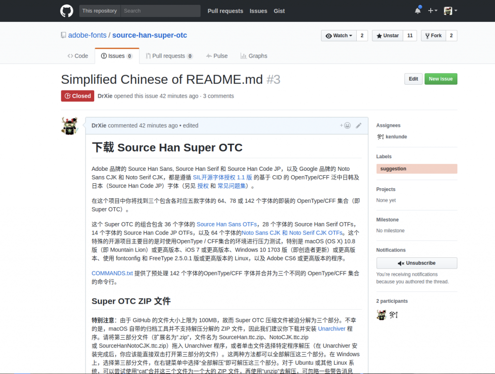The height and width of the screenshot is (374, 495).
Task: Open the fork count beside Fork
Action: click(x=451, y=36)
